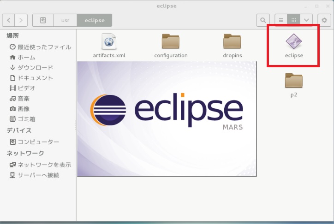Open Downloads (ダウンロード) in sidebar

31,67
